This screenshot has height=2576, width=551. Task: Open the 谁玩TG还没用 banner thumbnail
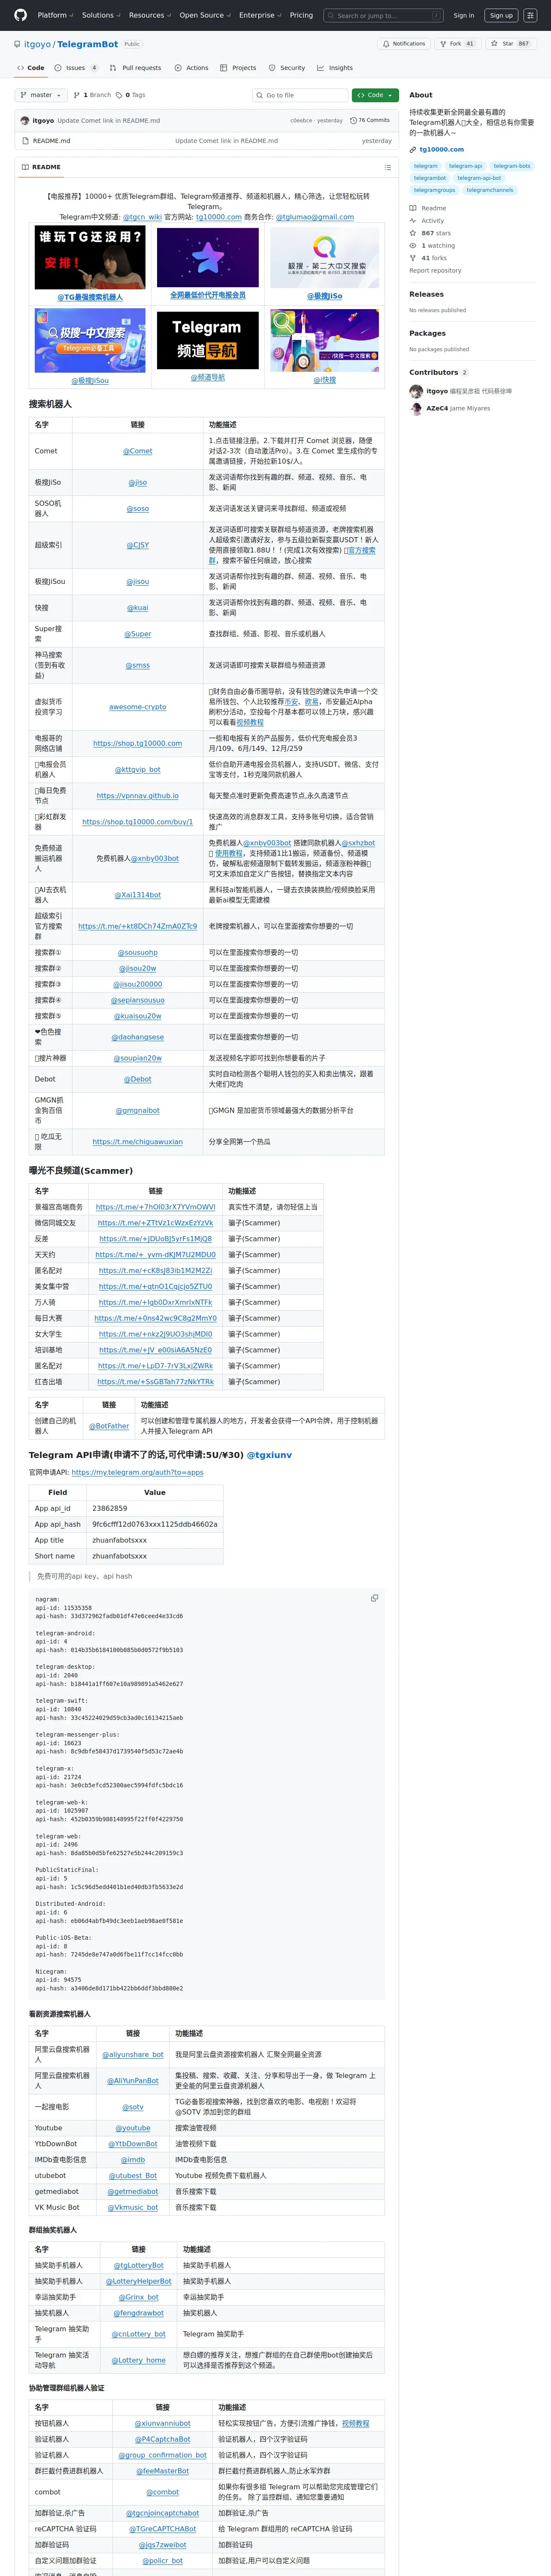pyautogui.click(x=90, y=258)
